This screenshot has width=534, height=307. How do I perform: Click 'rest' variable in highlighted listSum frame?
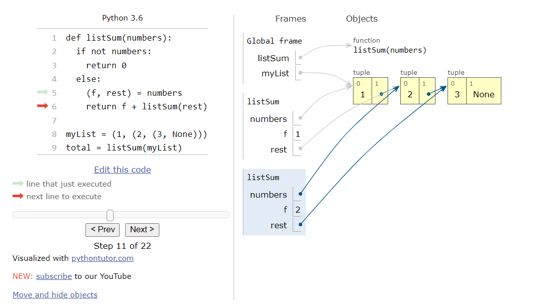click(x=279, y=225)
